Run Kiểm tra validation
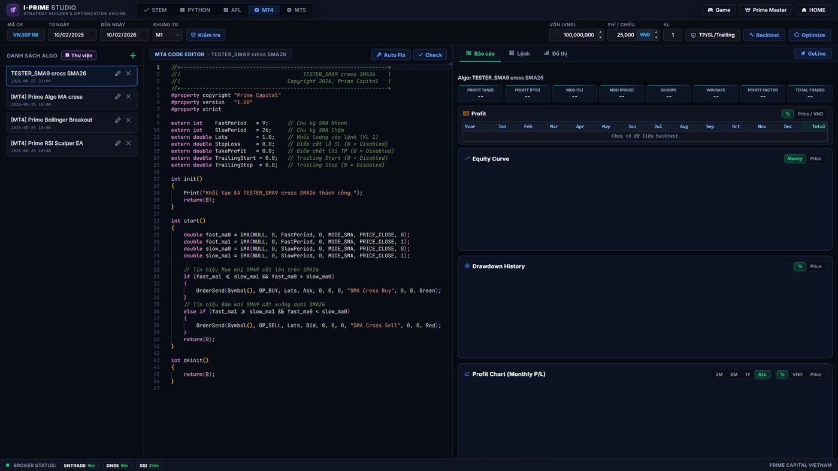Viewport: 838px width, 471px height. [x=205, y=35]
